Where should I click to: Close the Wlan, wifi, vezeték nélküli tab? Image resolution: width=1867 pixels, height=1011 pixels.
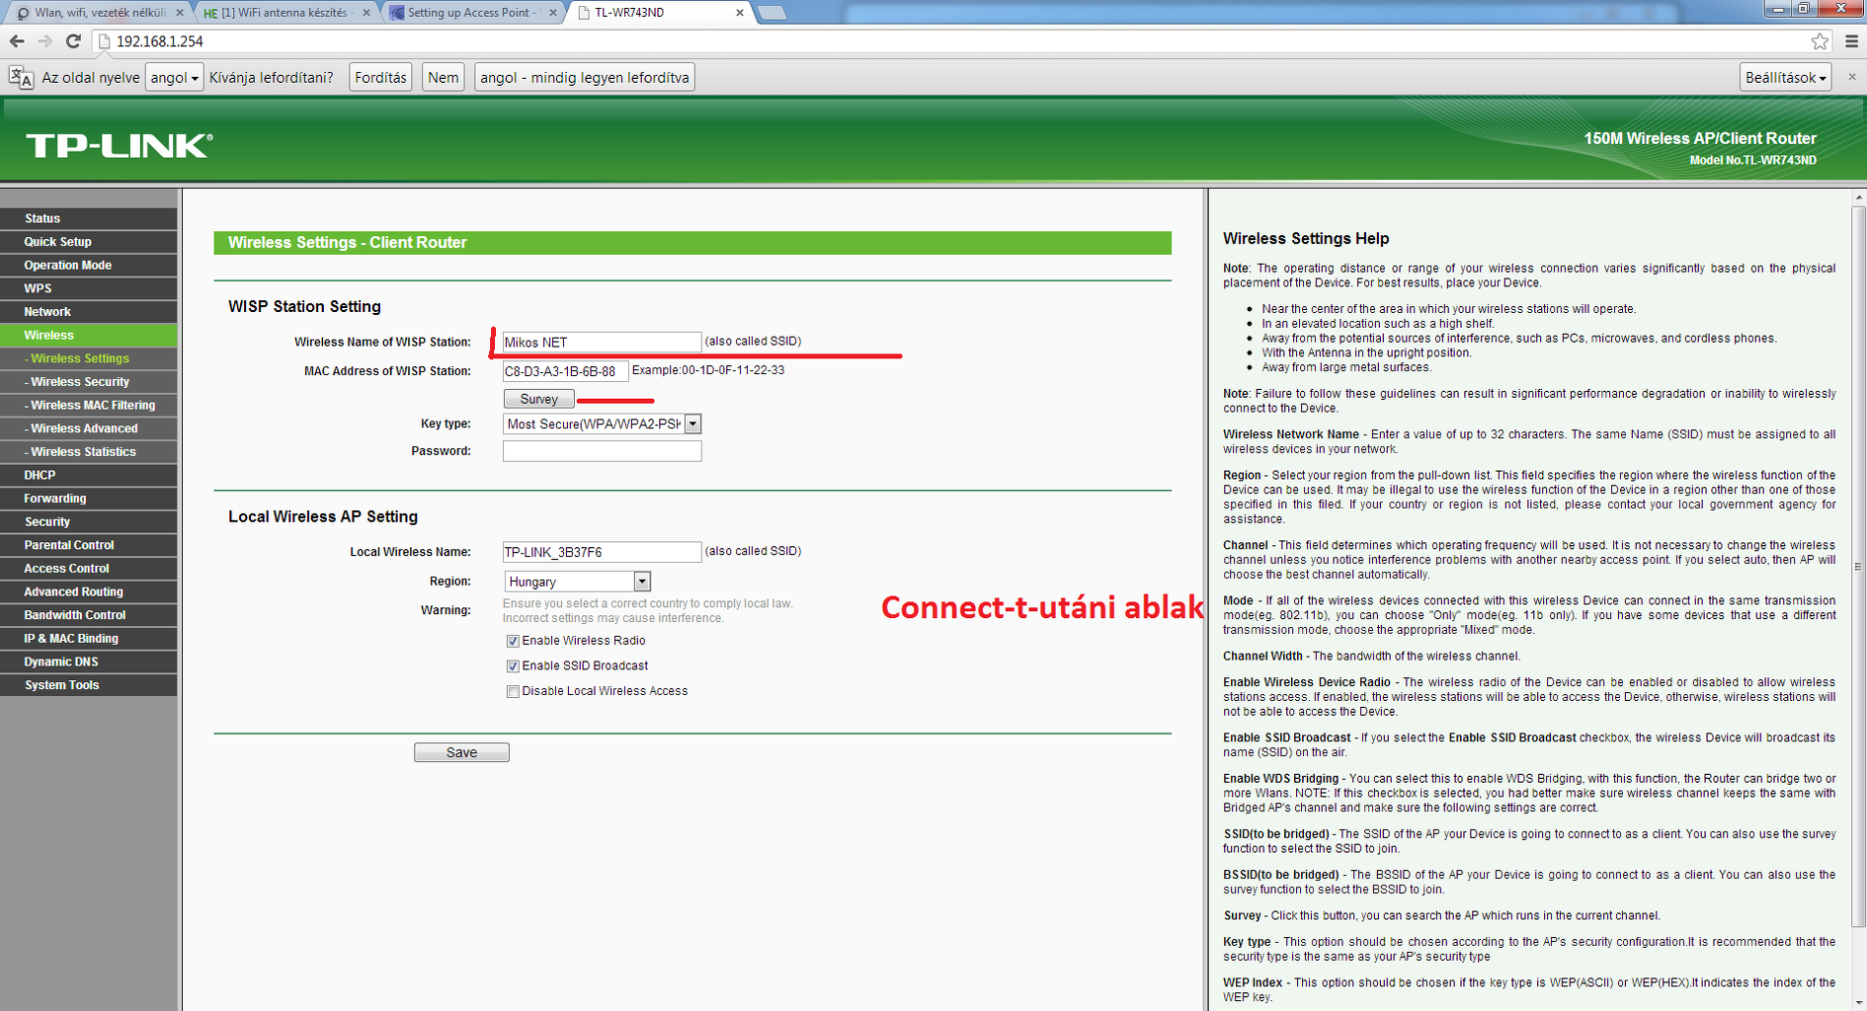coord(180,13)
